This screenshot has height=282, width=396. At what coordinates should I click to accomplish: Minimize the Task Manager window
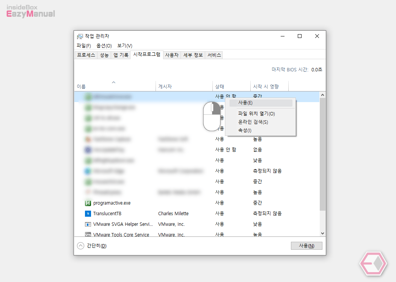pyautogui.click(x=283, y=36)
